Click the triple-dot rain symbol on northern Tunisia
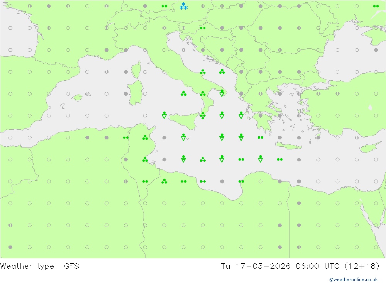Image resolution: width=386 pixels, height=283 pixels. coord(145,137)
